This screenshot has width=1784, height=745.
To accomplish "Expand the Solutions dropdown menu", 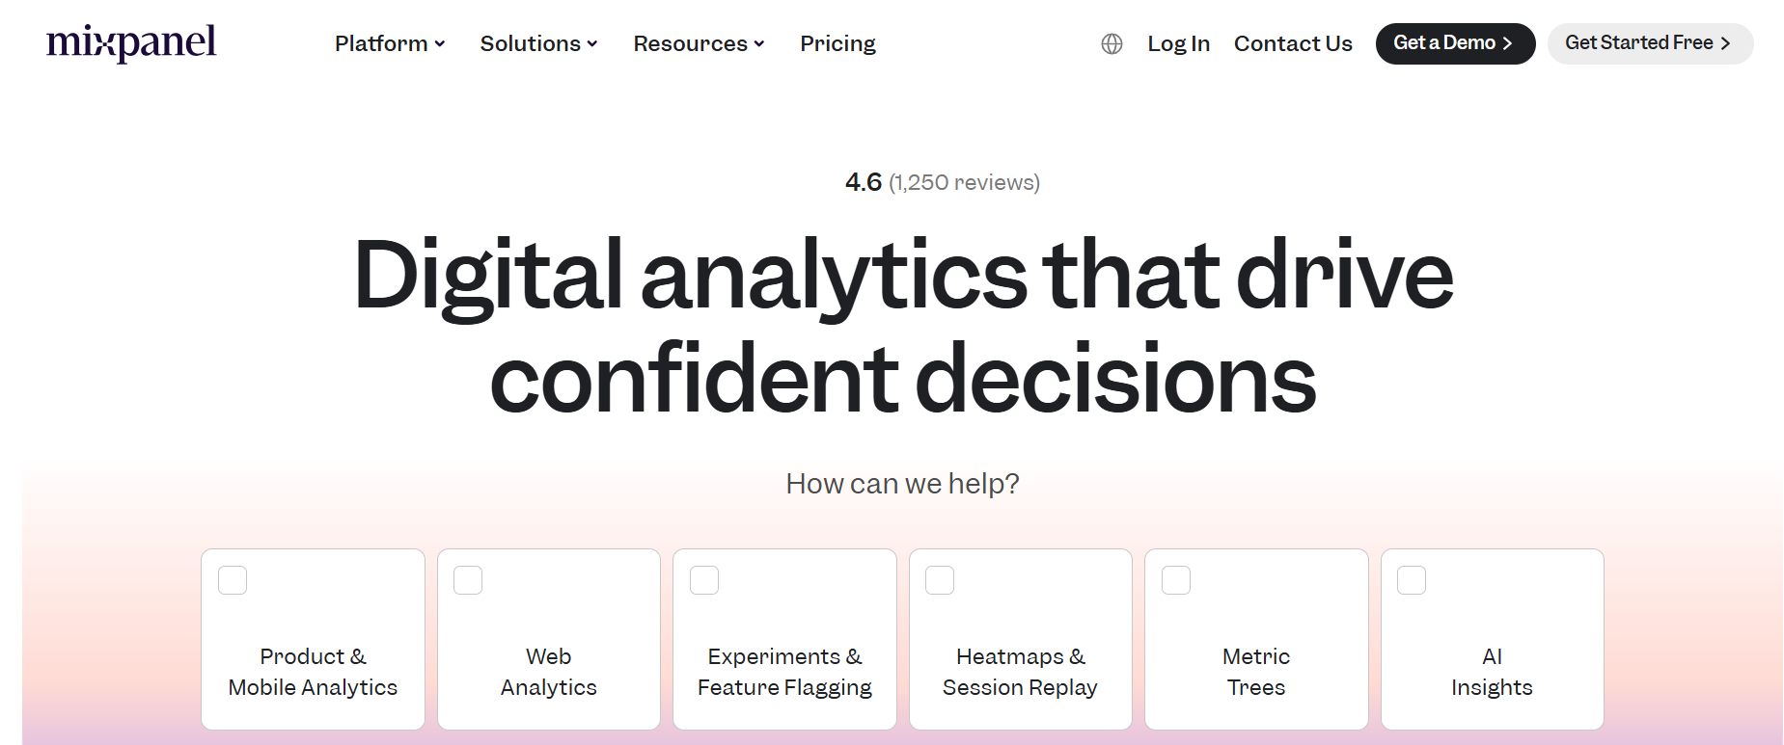I will (538, 43).
